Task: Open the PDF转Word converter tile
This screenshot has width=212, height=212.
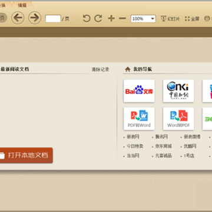Action: 139,119
